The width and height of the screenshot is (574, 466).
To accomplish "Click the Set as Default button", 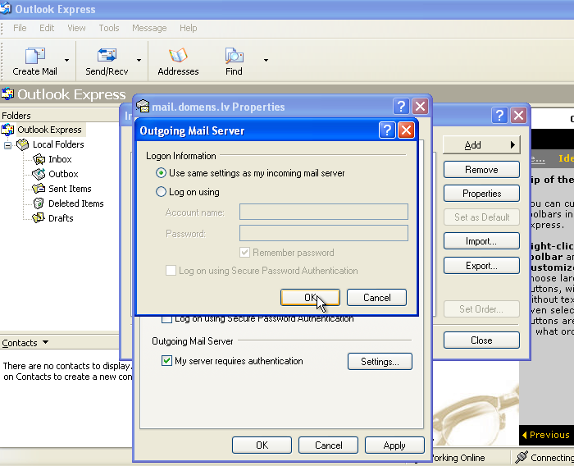I will pos(481,217).
